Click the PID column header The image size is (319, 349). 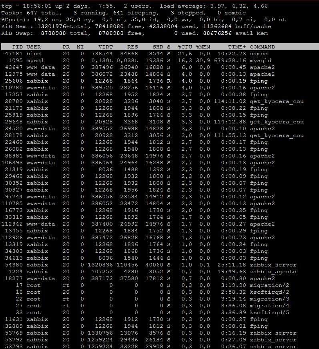(17, 47)
